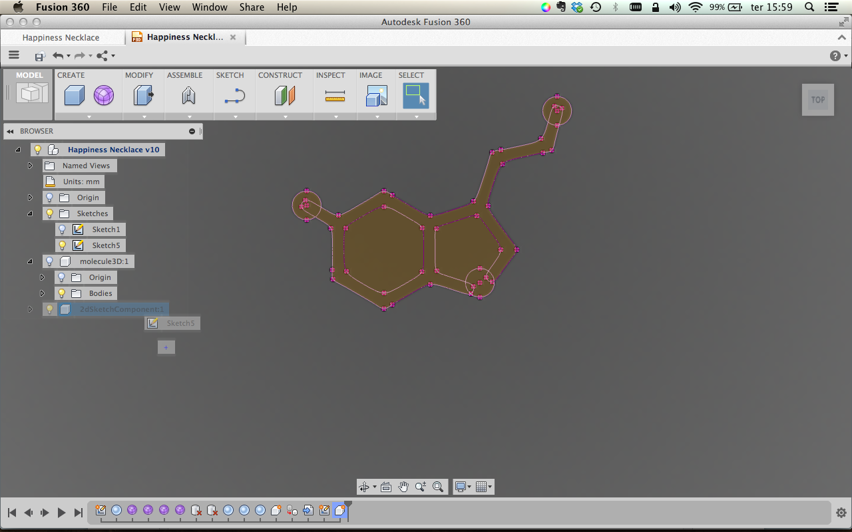Viewport: 852px width, 532px height.
Task: Activate the Select window tool
Action: click(x=416, y=96)
